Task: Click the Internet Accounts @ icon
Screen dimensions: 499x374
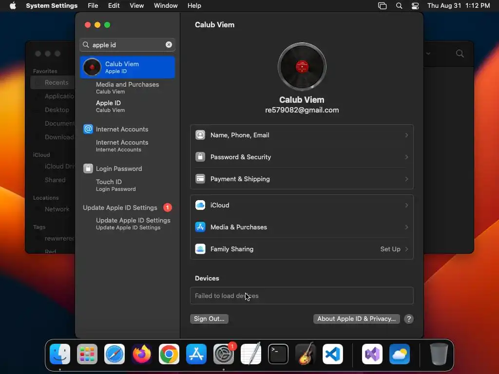Action: pyautogui.click(x=88, y=129)
